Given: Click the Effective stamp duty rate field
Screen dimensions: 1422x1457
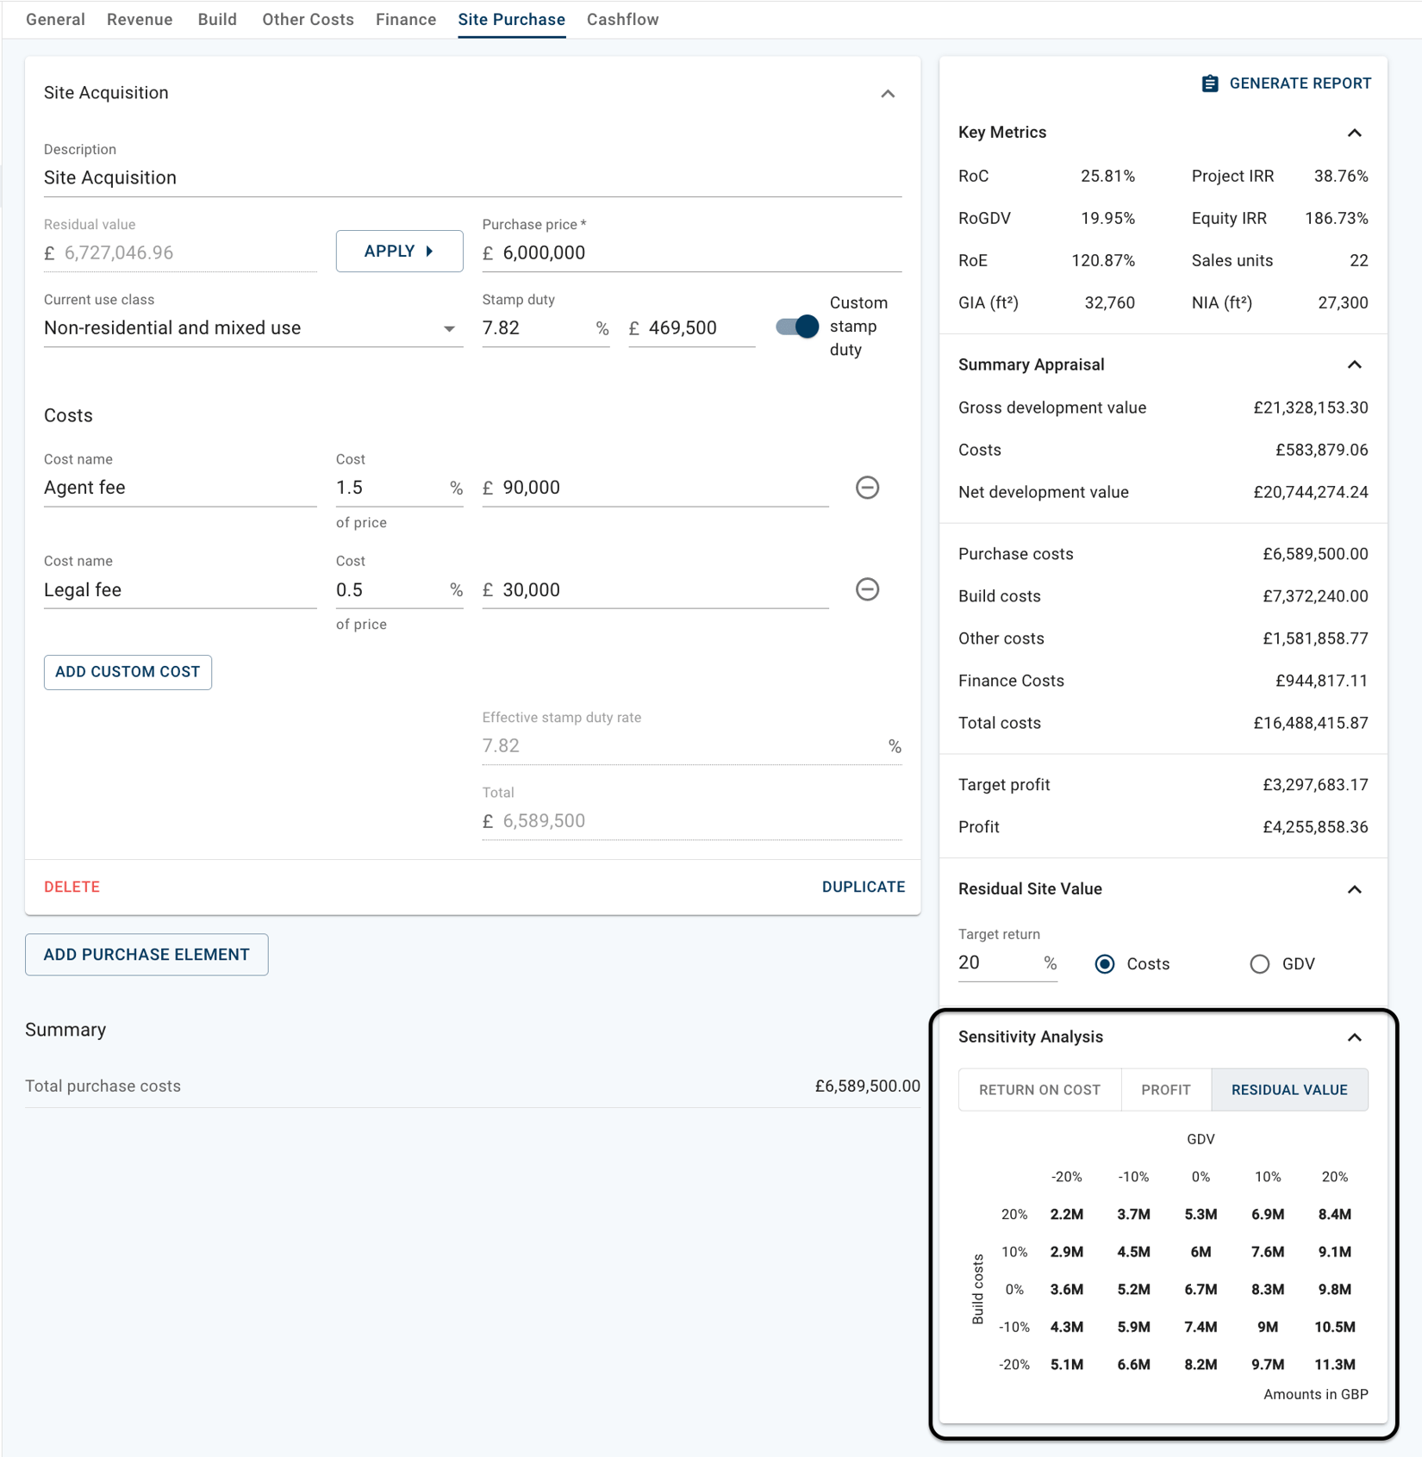Looking at the screenshot, I should [x=691, y=746].
